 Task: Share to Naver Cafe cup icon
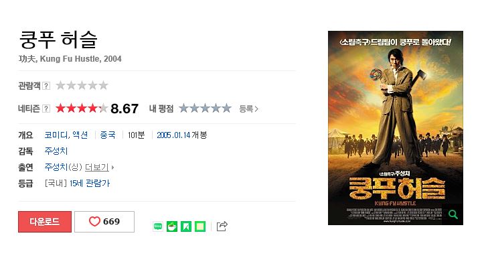(172, 226)
